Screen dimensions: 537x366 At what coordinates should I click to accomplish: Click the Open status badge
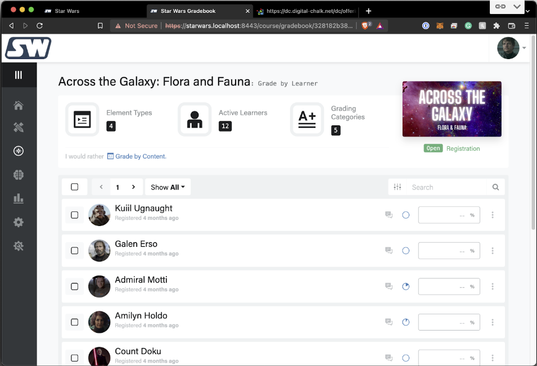pos(433,148)
